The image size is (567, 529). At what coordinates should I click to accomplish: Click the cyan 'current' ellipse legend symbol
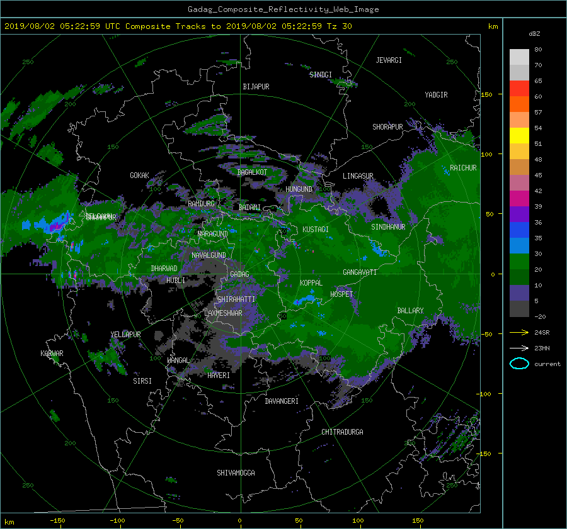(519, 364)
